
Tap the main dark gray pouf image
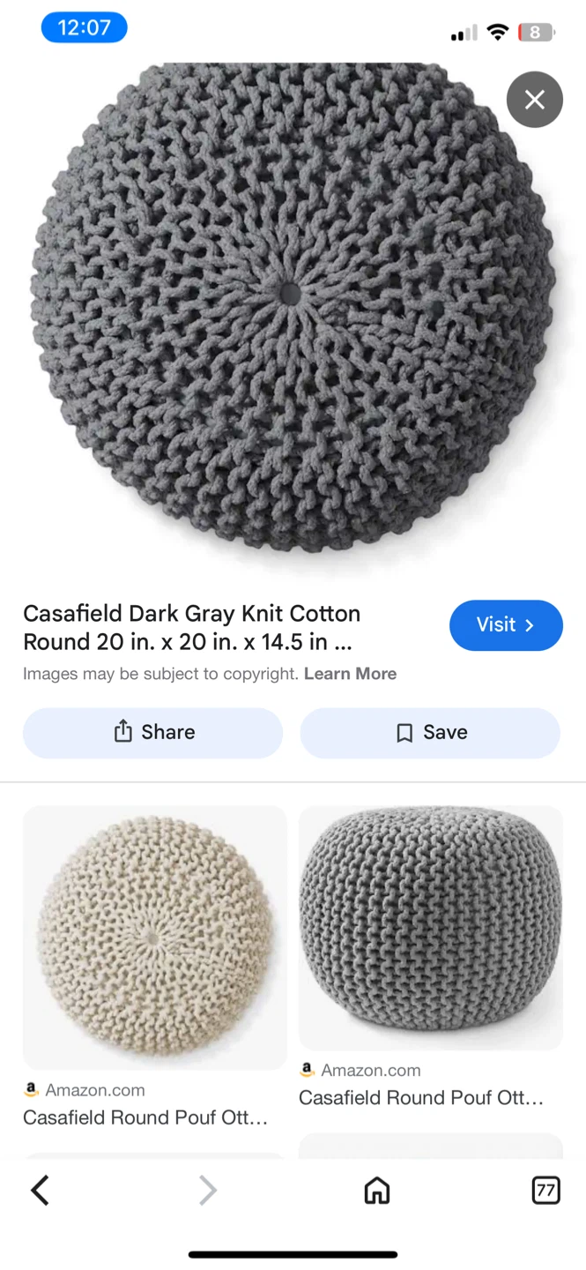(x=293, y=309)
